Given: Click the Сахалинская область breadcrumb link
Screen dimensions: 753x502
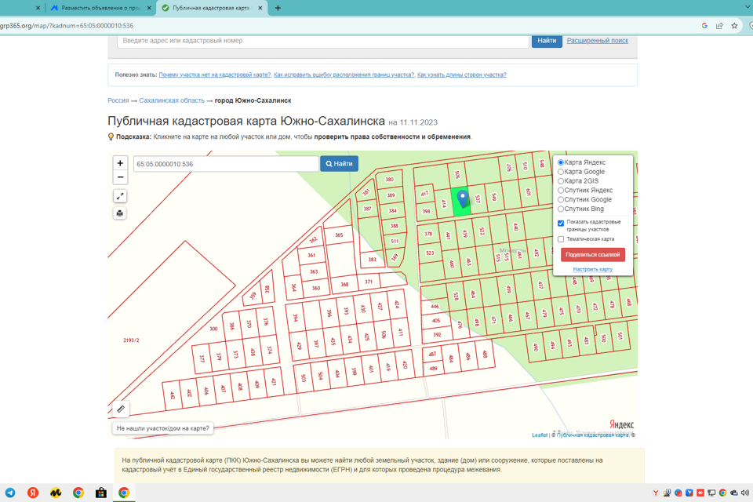Looking at the screenshot, I should pos(172,100).
